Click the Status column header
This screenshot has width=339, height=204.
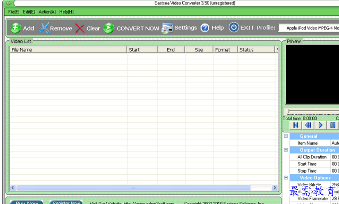point(256,50)
